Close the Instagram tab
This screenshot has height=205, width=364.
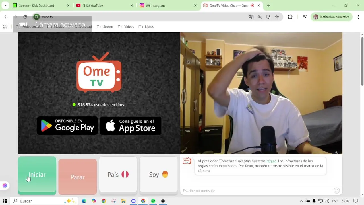point(195,5)
